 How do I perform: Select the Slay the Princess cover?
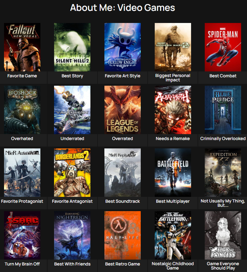[223, 235]
